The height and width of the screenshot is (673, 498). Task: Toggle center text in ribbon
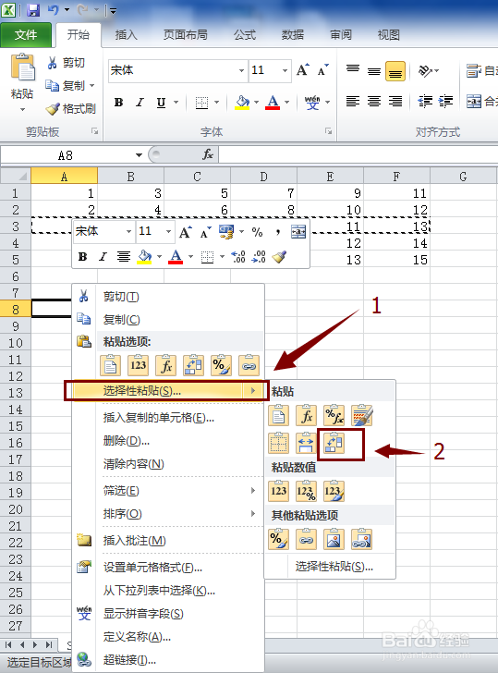click(x=374, y=102)
